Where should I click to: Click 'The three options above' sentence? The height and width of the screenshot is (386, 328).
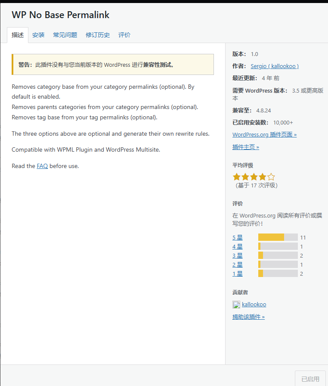[111, 134]
